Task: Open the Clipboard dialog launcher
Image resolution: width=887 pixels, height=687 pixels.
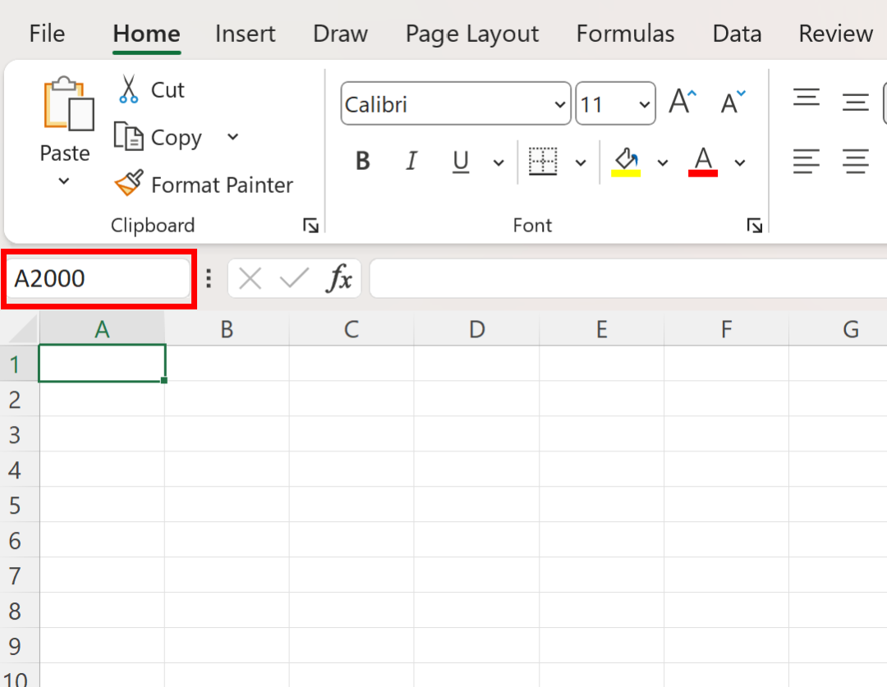Action: 310,225
